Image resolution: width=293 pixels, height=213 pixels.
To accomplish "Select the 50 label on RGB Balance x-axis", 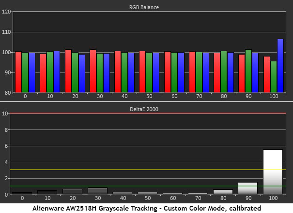I will 149,96.
